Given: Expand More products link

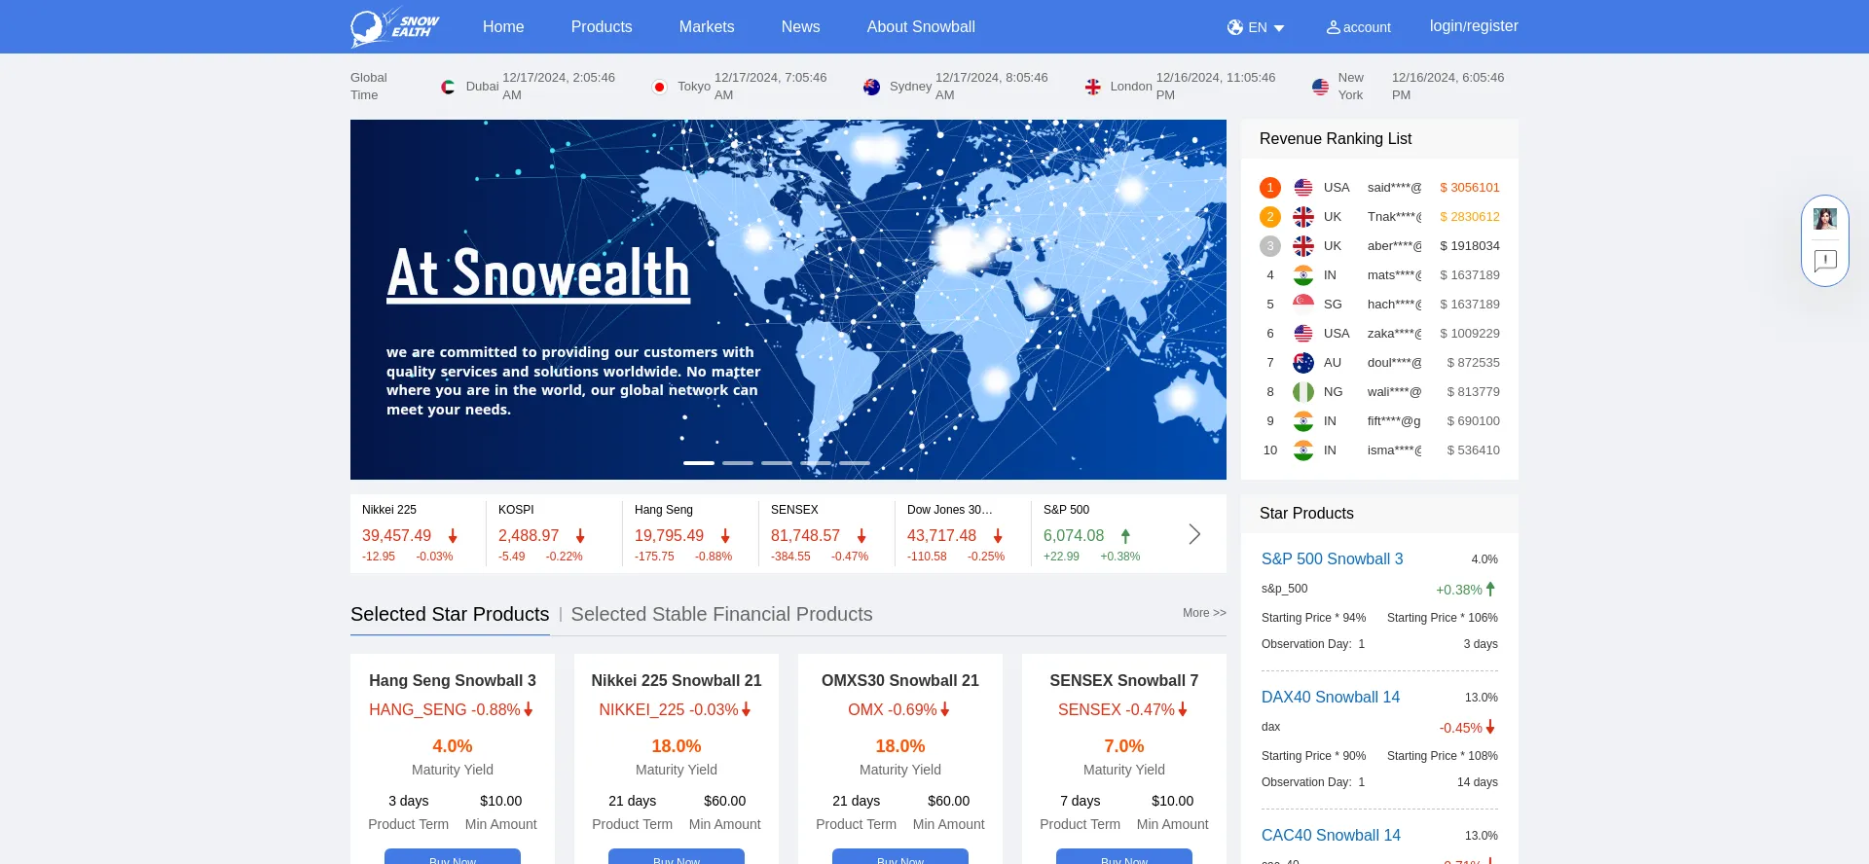Looking at the screenshot, I should tap(1204, 613).
